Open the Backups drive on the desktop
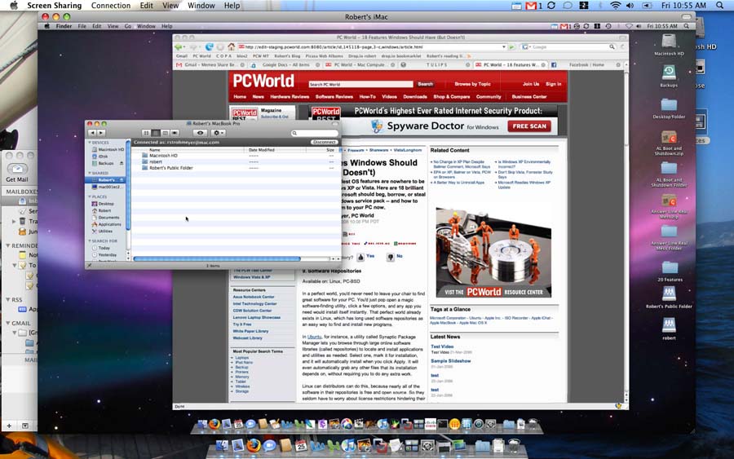Image resolution: width=734 pixels, height=459 pixels. (x=669, y=72)
